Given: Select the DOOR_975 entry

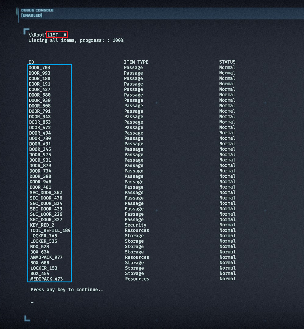Looking at the screenshot, I should pyautogui.click(x=40, y=155).
